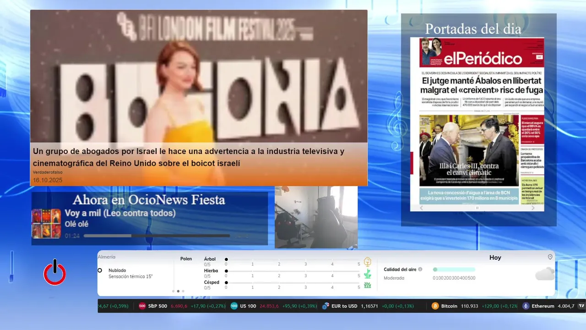Click the S&P 500 badge in ticker

142,306
